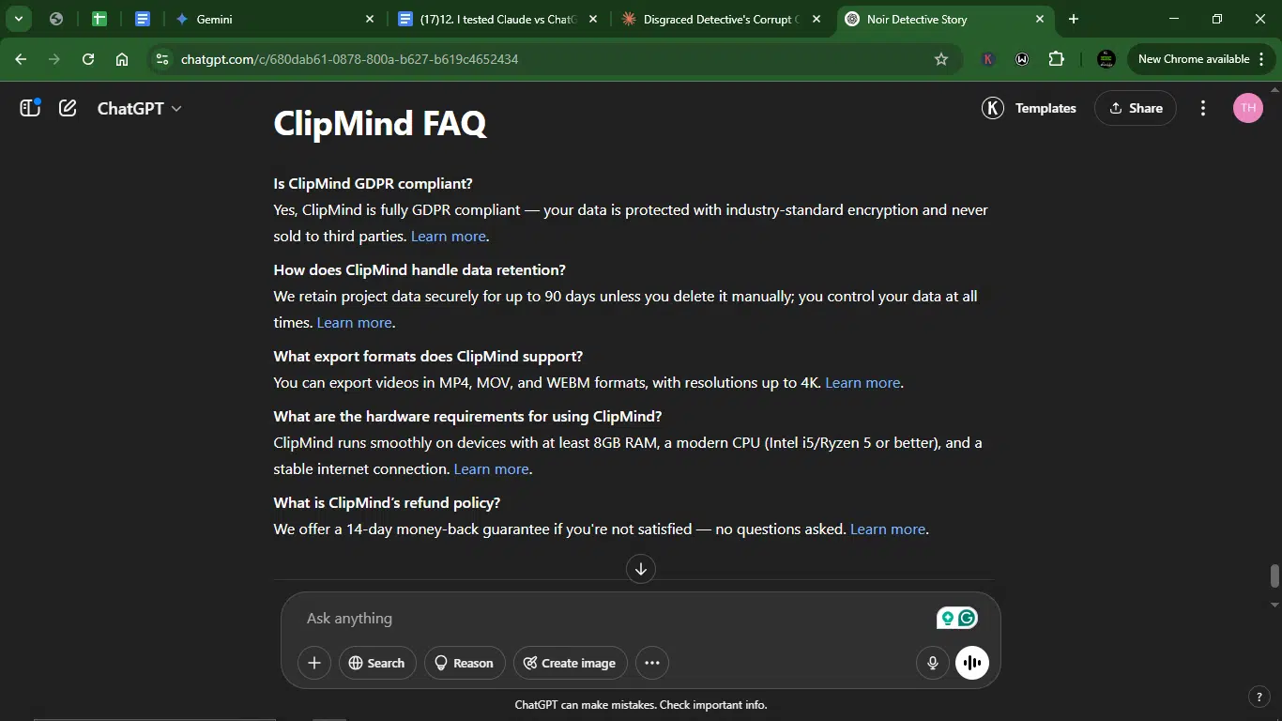Attach a file with the plus button
The height and width of the screenshot is (721, 1282).
pyautogui.click(x=314, y=663)
